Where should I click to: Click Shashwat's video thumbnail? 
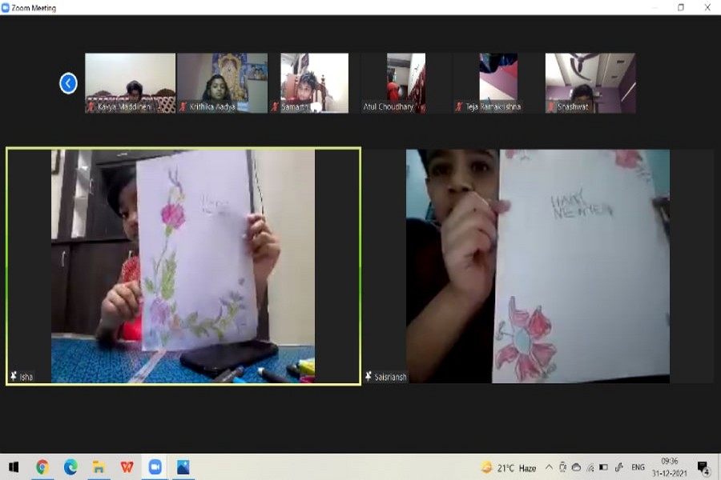590,83
